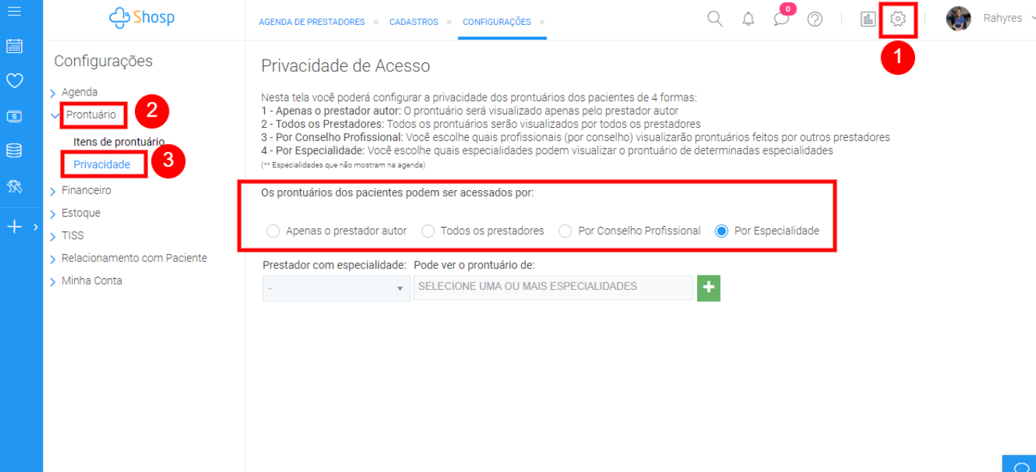Viewport: 1036px width, 472px height.
Task: Click the specialties selection input field
Action: [x=553, y=287]
